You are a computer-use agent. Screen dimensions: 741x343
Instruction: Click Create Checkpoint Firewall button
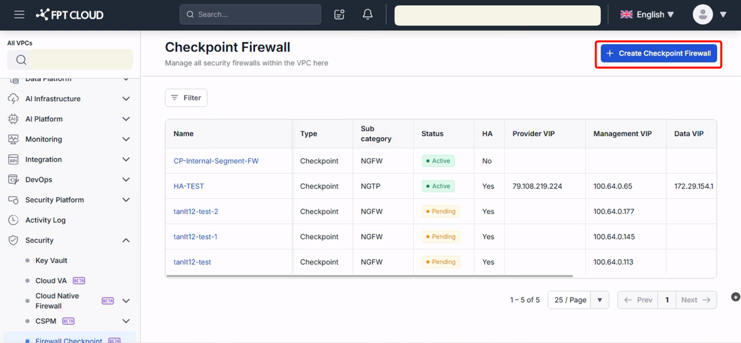(x=659, y=53)
